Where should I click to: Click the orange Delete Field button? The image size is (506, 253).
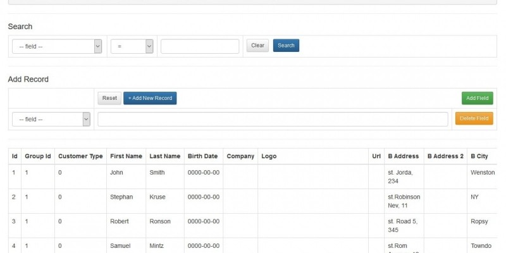pyautogui.click(x=474, y=118)
